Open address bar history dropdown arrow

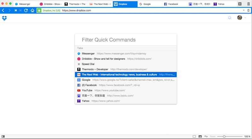point(243,10)
